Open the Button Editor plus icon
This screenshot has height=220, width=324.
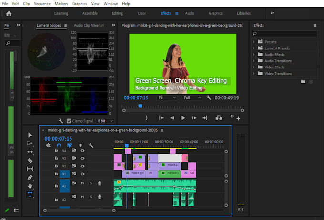(x=238, y=118)
